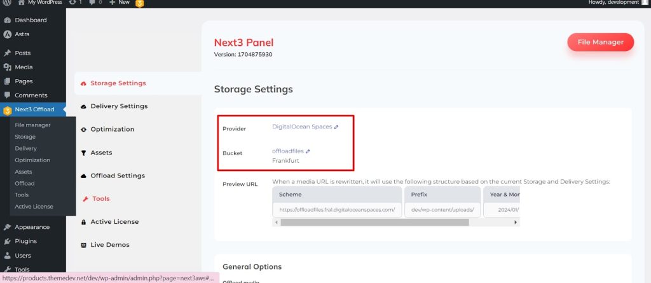651x283 pixels.
Task: Open Appearance in the sidebar
Action: [33, 227]
